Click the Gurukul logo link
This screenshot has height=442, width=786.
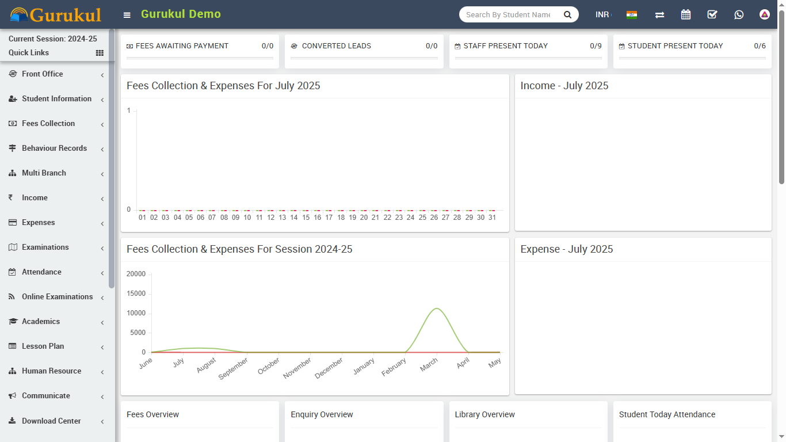[56, 14]
